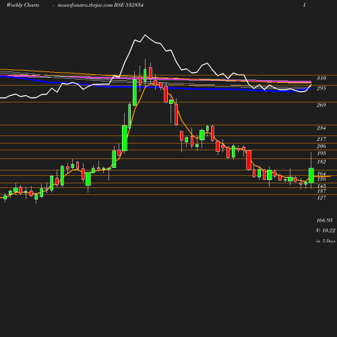Select the 164 price level label
Screen dimensions: 337x337
(x=321, y=173)
